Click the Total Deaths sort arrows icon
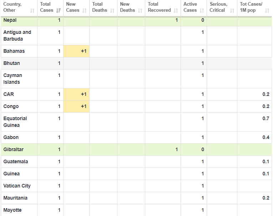The image size is (273, 216). (x=112, y=10)
